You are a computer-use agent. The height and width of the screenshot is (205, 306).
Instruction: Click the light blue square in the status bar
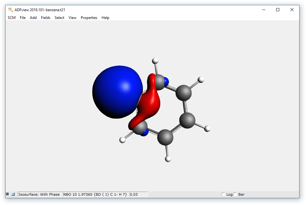pos(13,194)
